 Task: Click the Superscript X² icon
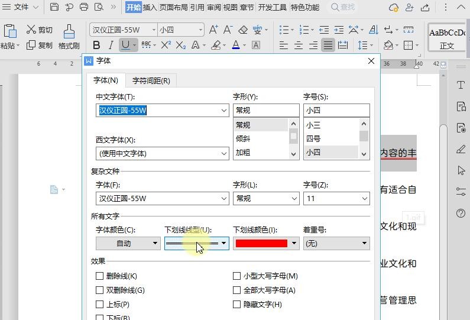pyautogui.click(x=166, y=45)
